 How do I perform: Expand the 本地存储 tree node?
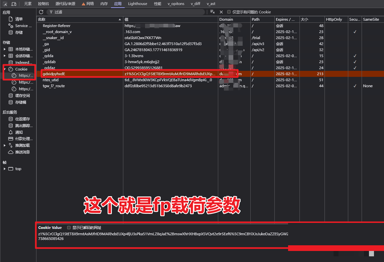point(5,49)
